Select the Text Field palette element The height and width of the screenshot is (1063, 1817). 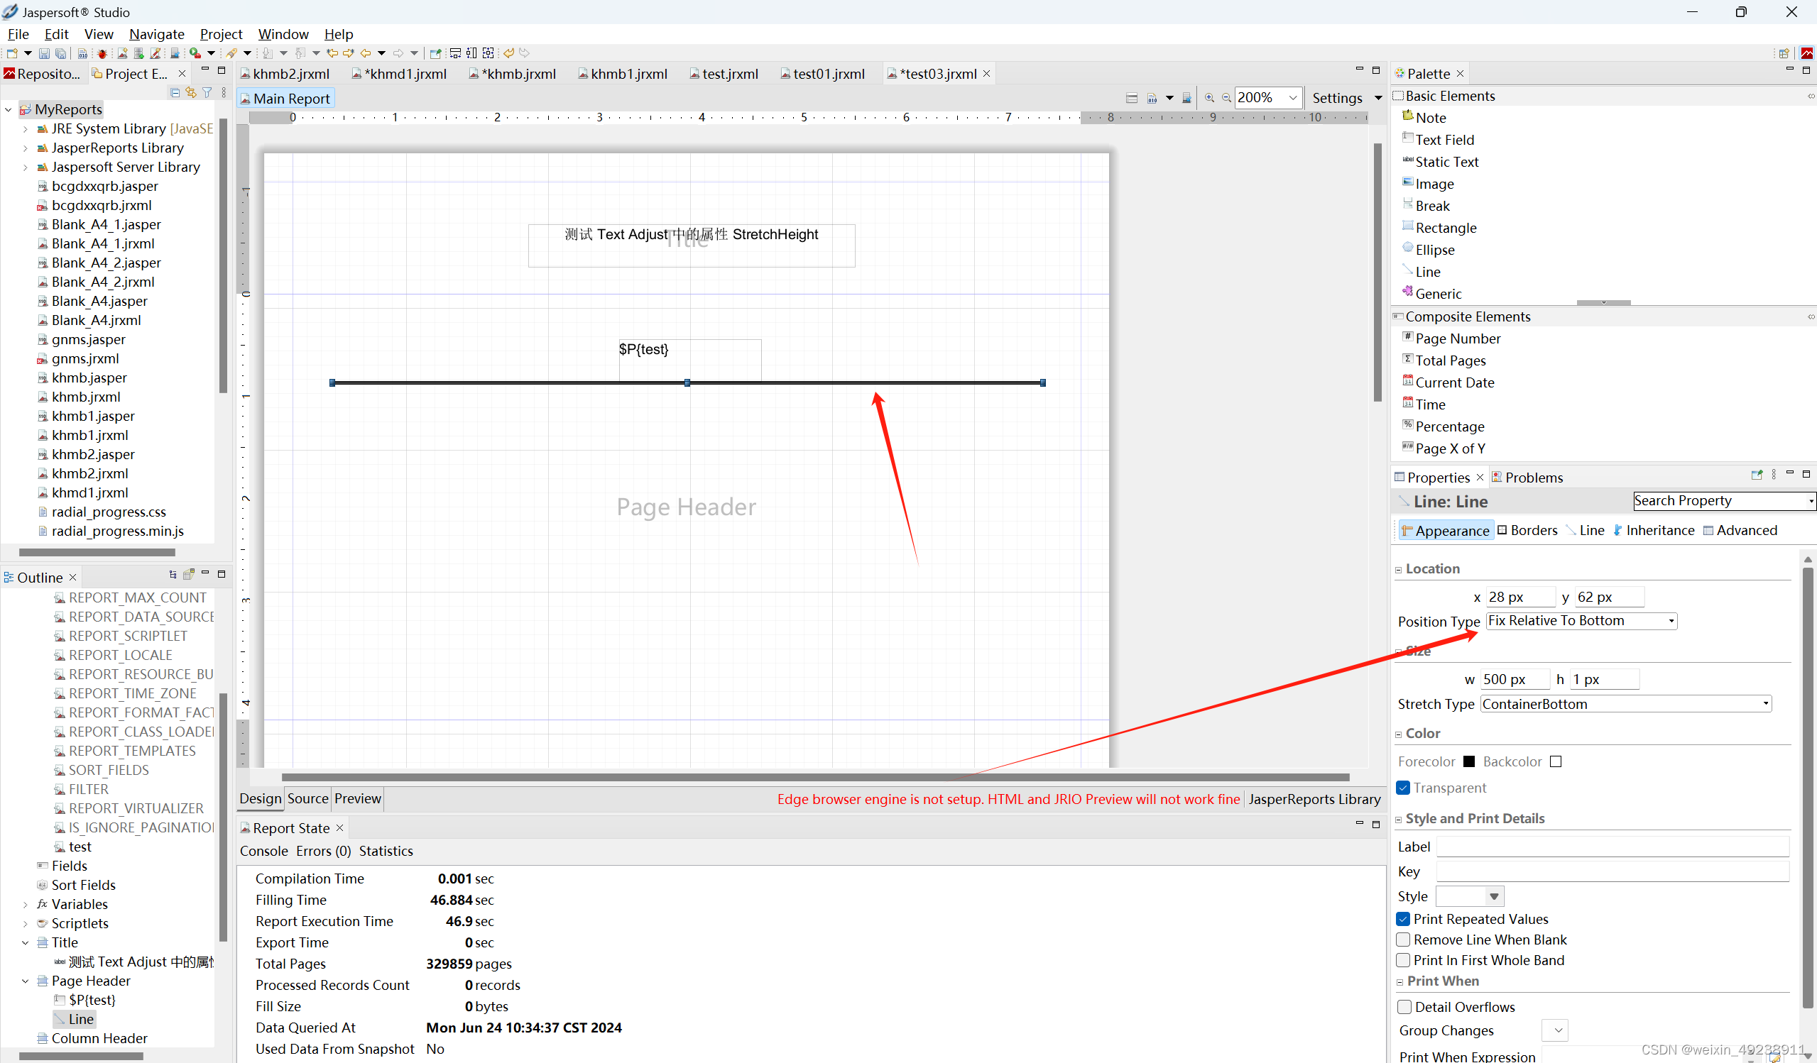click(x=1444, y=140)
